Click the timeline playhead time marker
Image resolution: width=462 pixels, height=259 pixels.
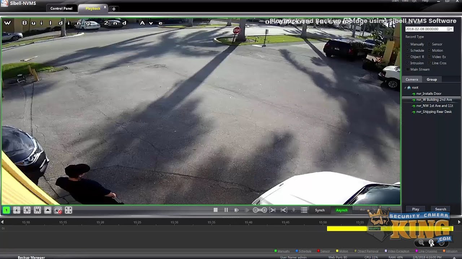(x=374, y=228)
